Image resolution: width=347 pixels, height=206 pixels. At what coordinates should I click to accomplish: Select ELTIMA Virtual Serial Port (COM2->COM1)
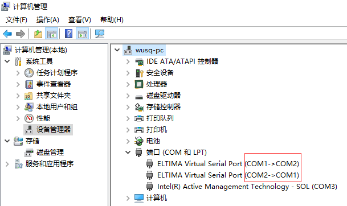click(x=228, y=175)
